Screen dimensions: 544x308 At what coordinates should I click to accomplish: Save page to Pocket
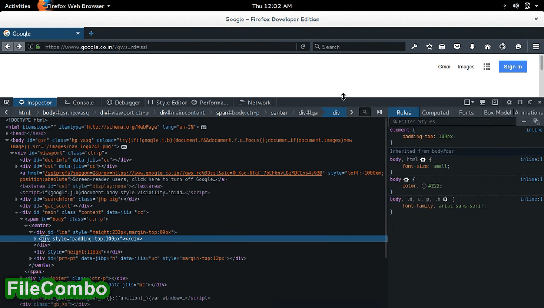point(457,47)
